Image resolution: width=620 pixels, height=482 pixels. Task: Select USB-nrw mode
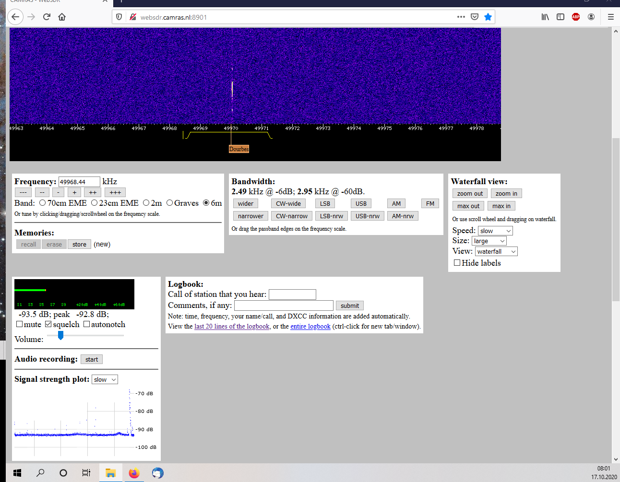[368, 216]
